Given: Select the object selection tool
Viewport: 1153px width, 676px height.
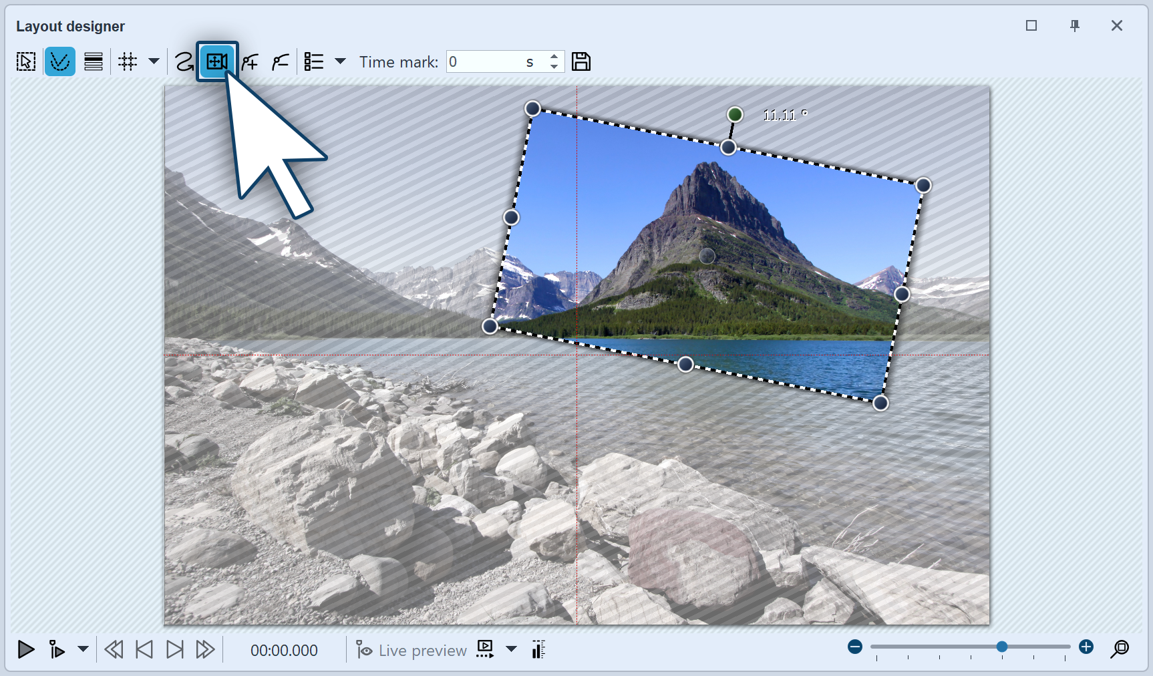Looking at the screenshot, I should click(25, 61).
